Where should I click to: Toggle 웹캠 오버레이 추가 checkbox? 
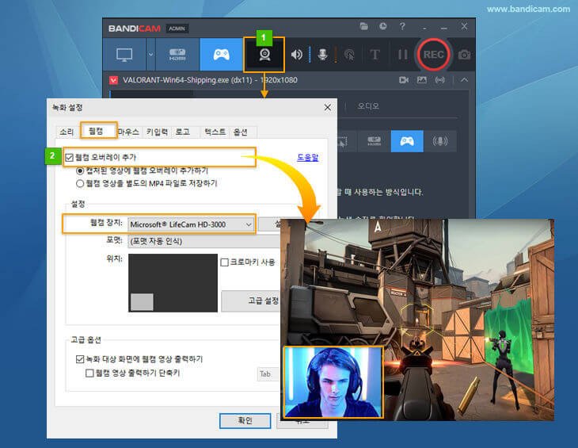[69, 158]
